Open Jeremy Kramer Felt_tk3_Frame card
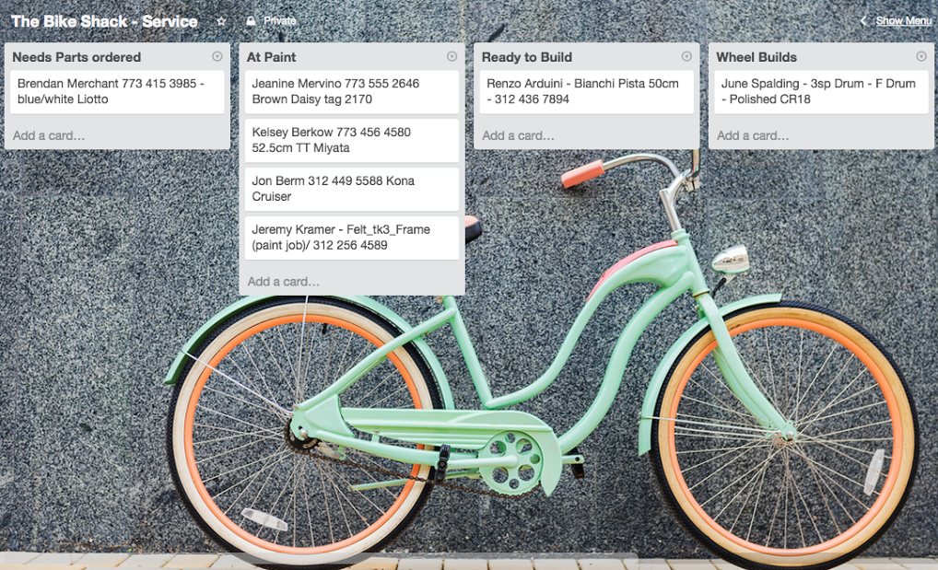The image size is (938, 570). 352,238
